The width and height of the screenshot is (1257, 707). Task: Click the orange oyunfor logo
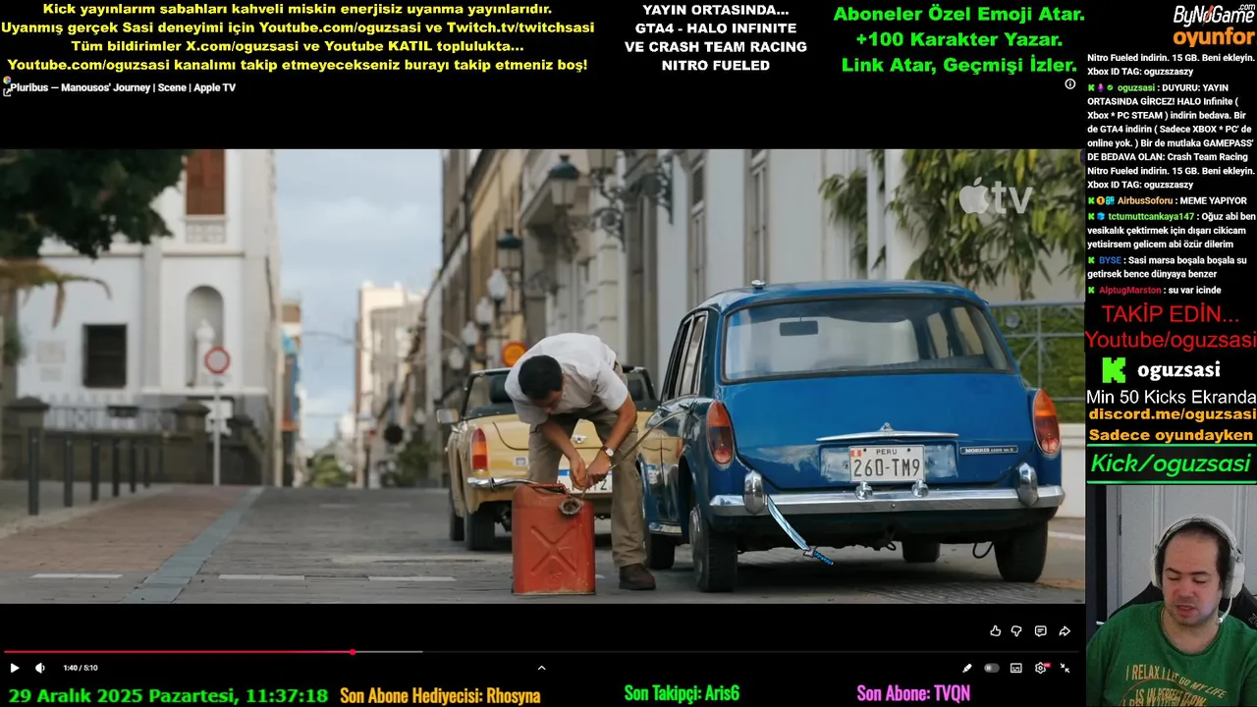point(1214,37)
